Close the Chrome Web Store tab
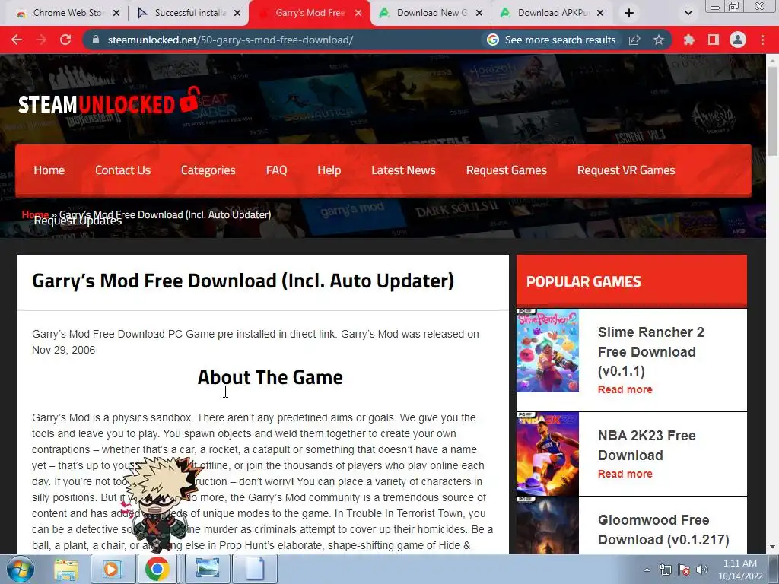 [x=116, y=13]
